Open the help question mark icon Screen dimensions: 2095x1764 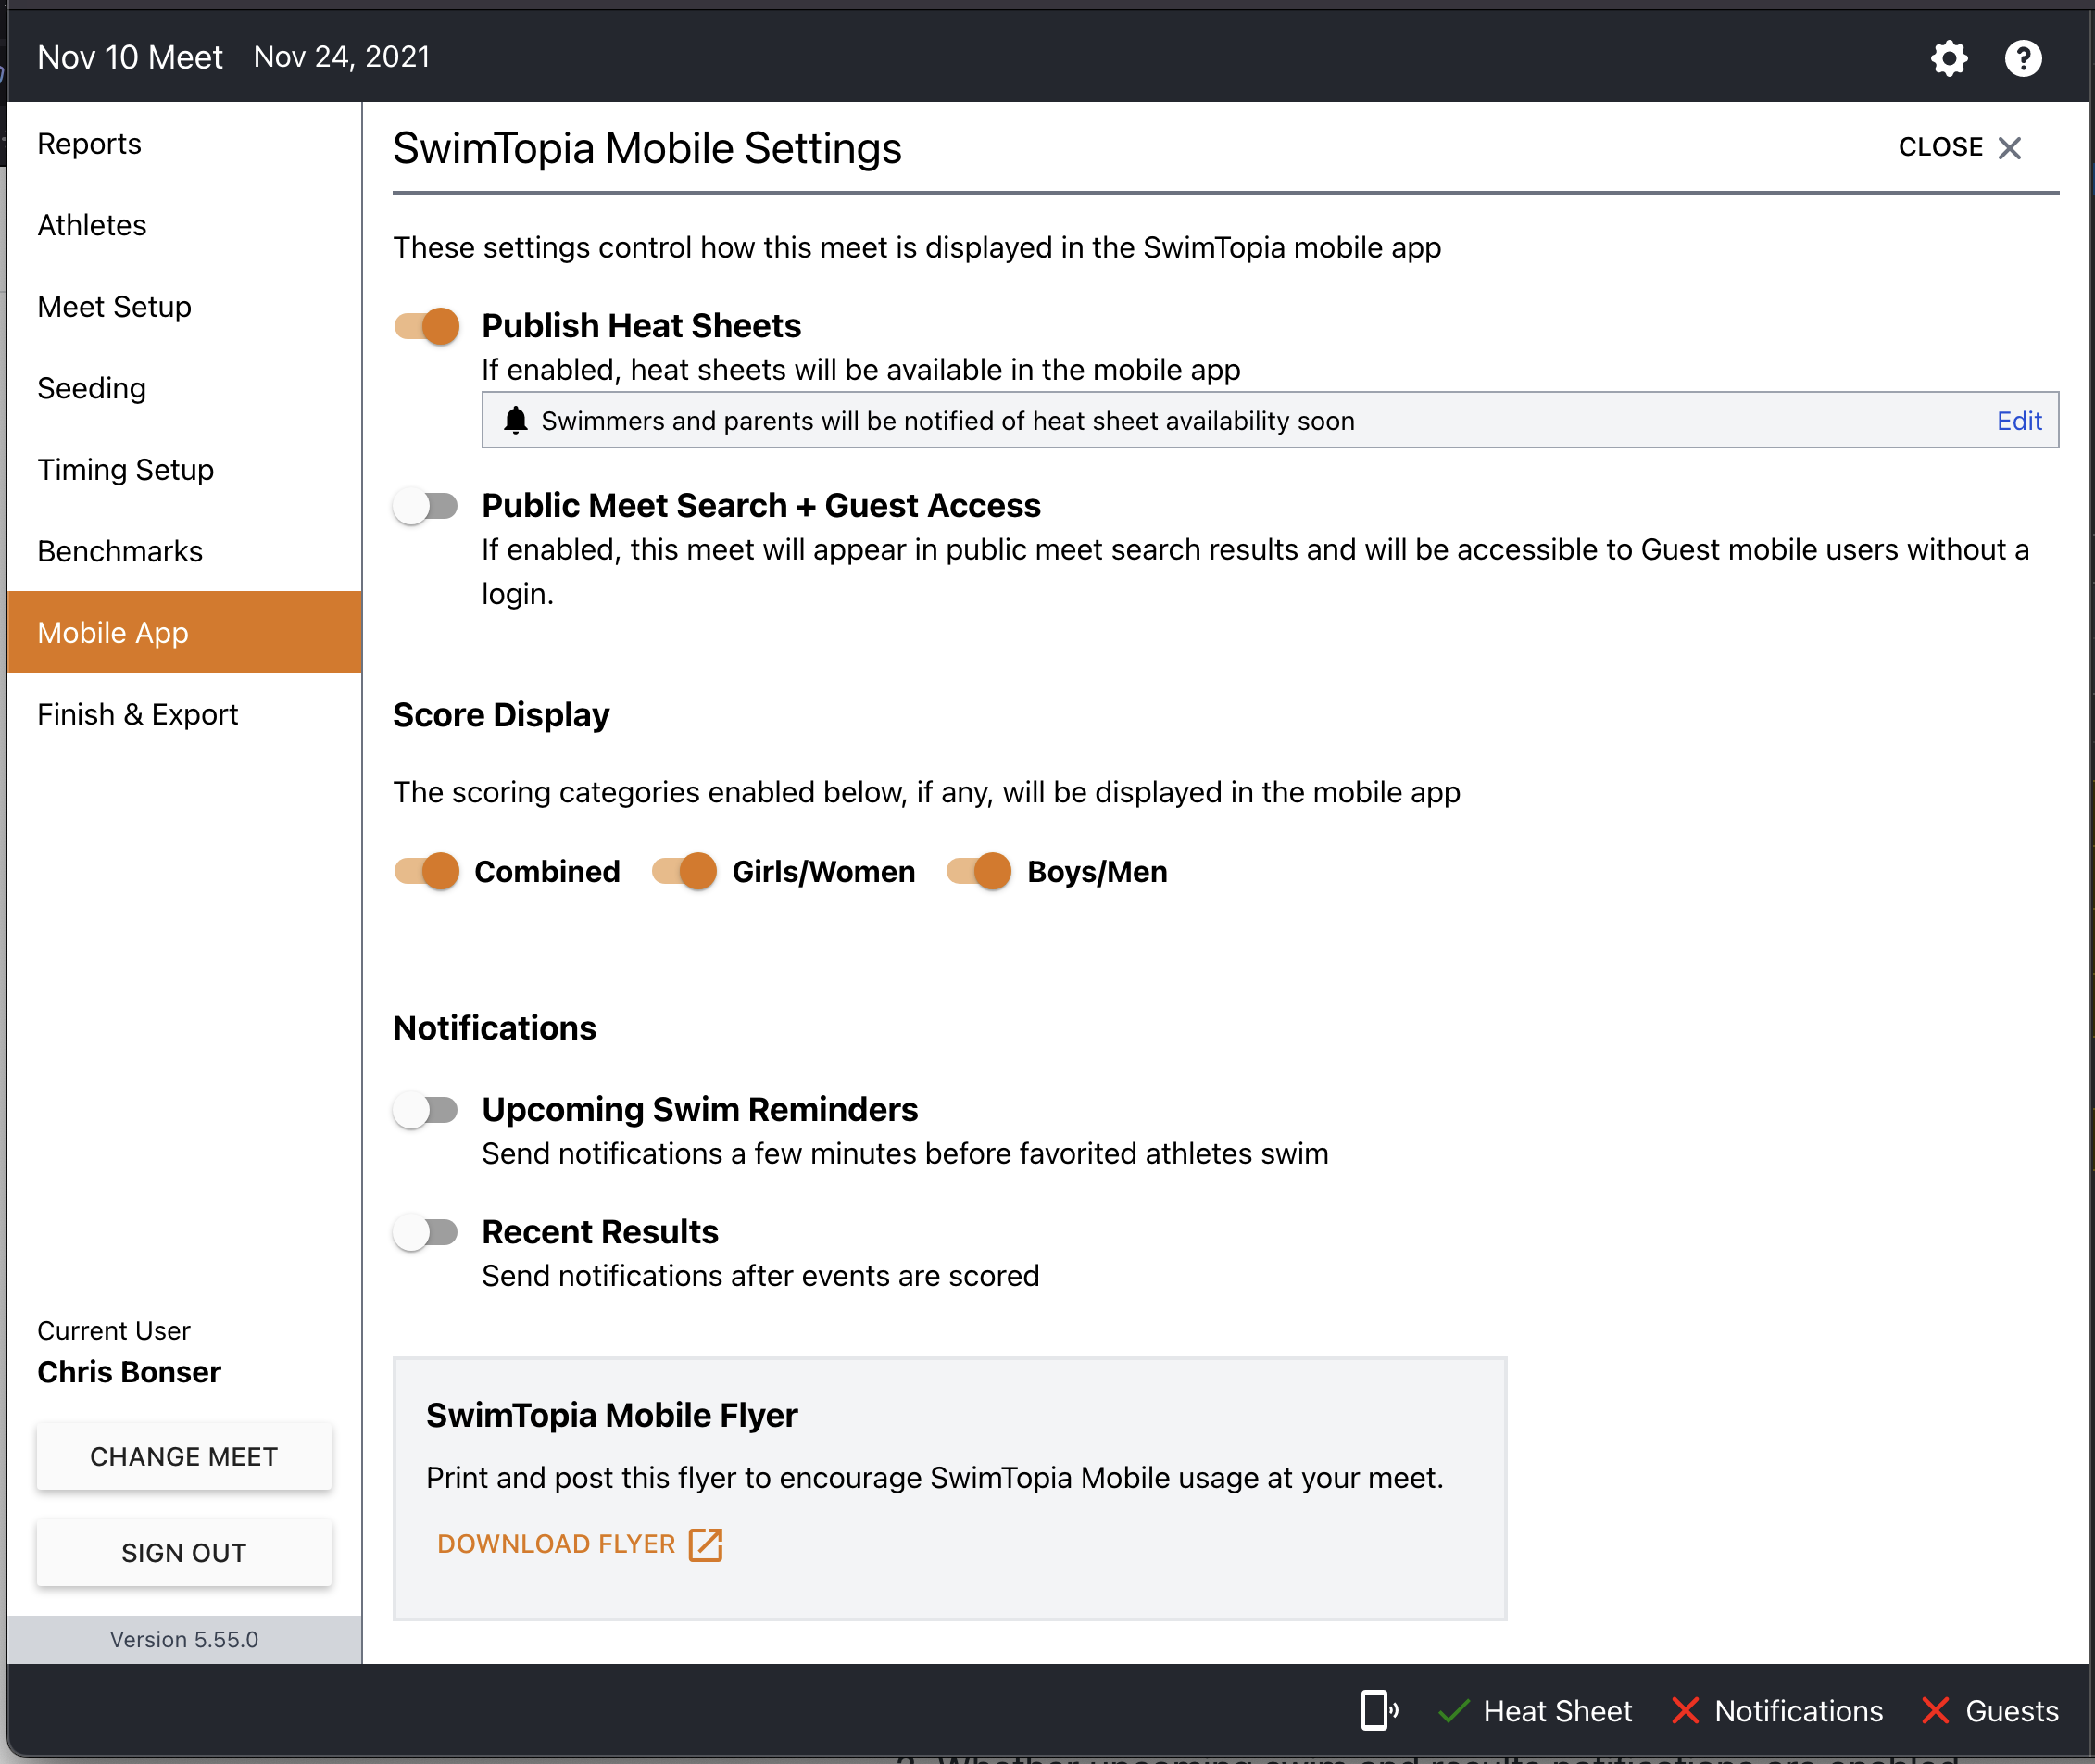point(2023,58)
